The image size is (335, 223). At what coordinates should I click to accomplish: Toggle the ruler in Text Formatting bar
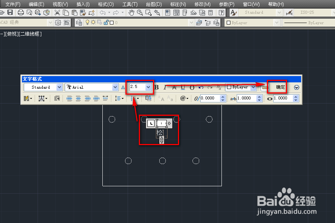pos(265,88)
